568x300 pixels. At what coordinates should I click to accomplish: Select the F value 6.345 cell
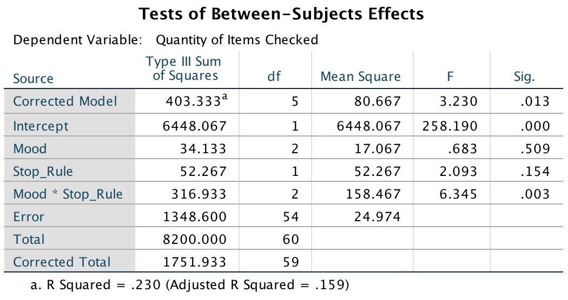pyautogui.click(x=458, y=194)
